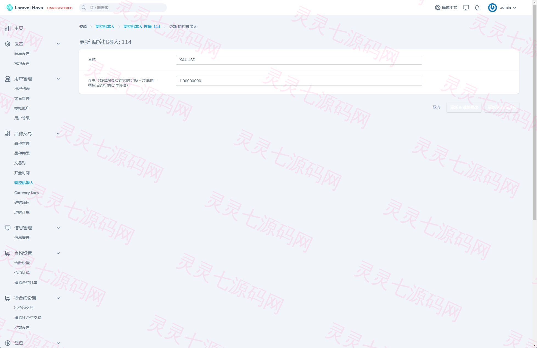Click the admin avatar icon

click(x=492, y=8)
